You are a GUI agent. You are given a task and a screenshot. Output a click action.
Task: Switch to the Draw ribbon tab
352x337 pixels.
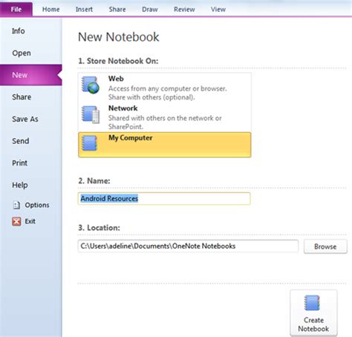coord(150,10)
